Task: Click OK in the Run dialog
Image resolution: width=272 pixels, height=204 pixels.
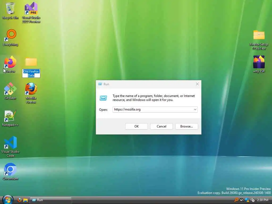Action: (136, 126)
